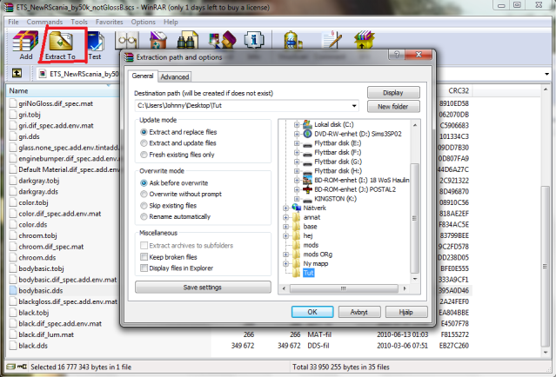Select Overwrite without prompt option

[181, 194]
